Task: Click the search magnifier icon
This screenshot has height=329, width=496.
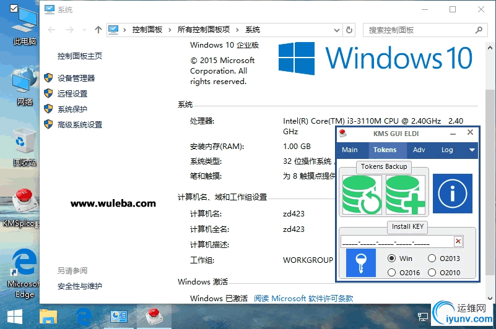Action: click(x=479, y=30)
